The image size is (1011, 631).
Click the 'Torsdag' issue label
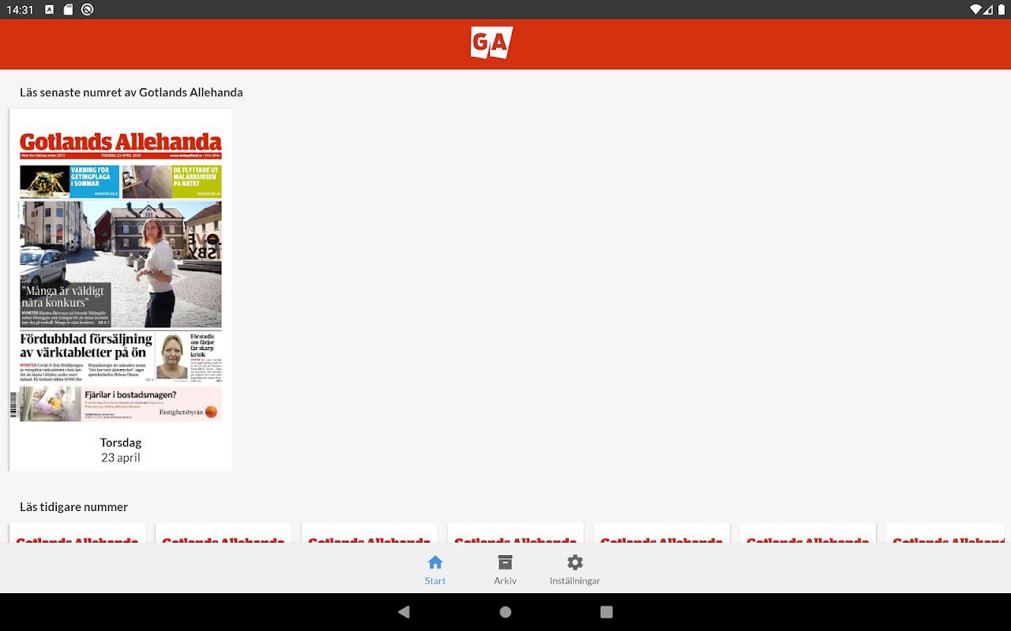click(121, 442)
